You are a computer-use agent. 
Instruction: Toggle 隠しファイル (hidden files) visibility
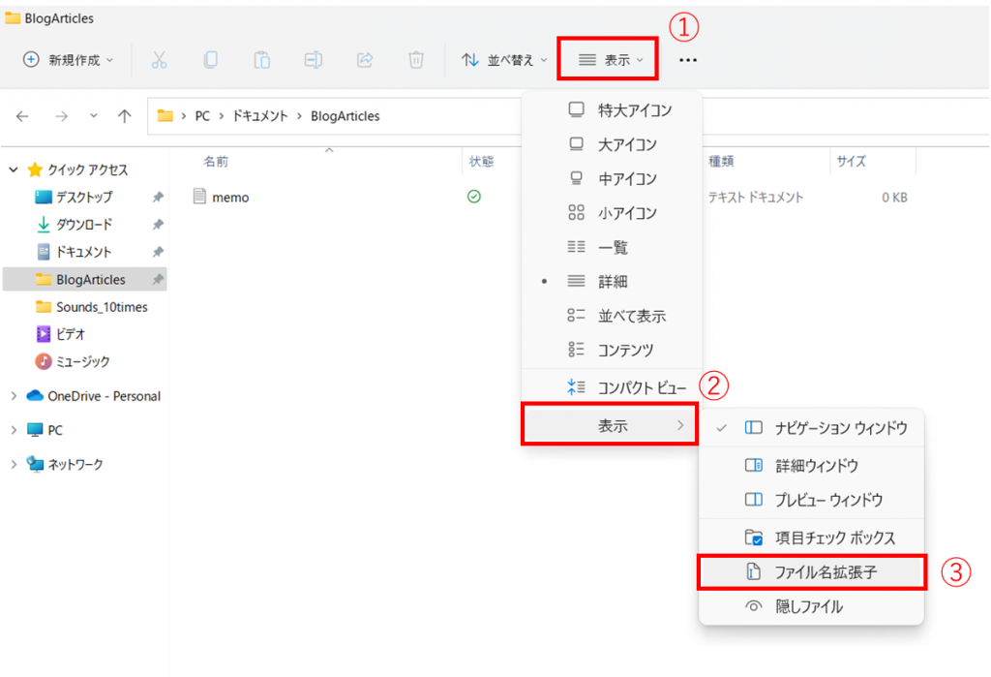click(x=808, y=606)
